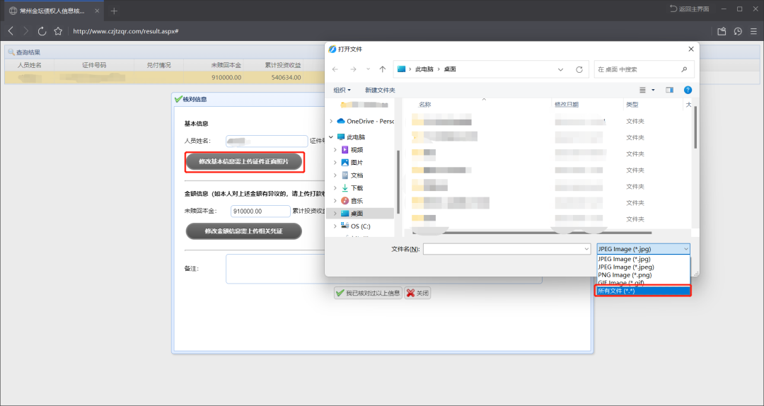This screenshot has width=764, height=406.
Task: Open a new browser tab with plus
Action: 114,11
